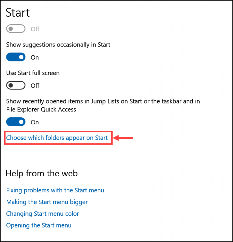
Task: Open the 'Opening the Start menu' help link
Action: [x=39, y=225]
